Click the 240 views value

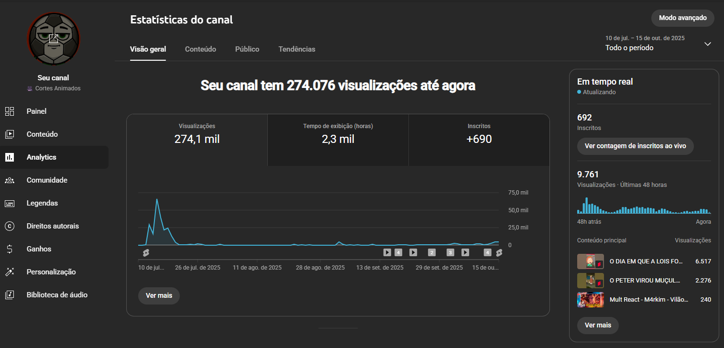[705, 300]
